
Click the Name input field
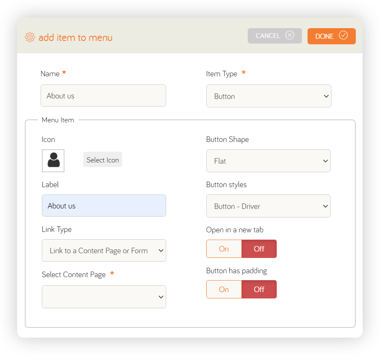tap(103, 96)
